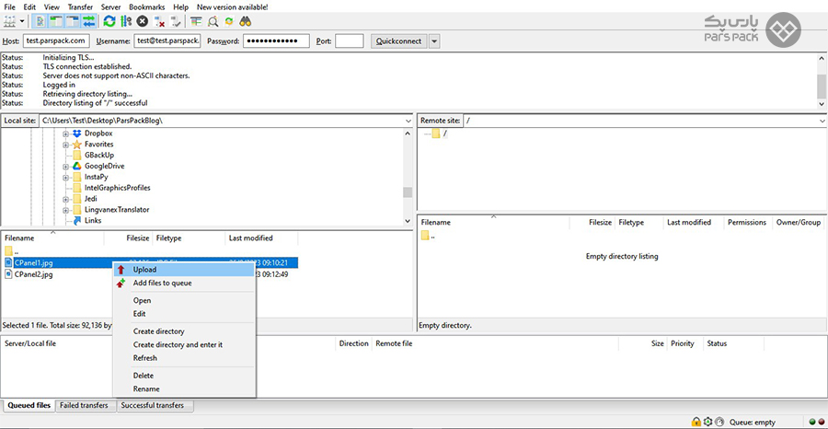Screen dimensions: 828x429
Task: Cancel the current operation
Action: [x=142, y=21]
